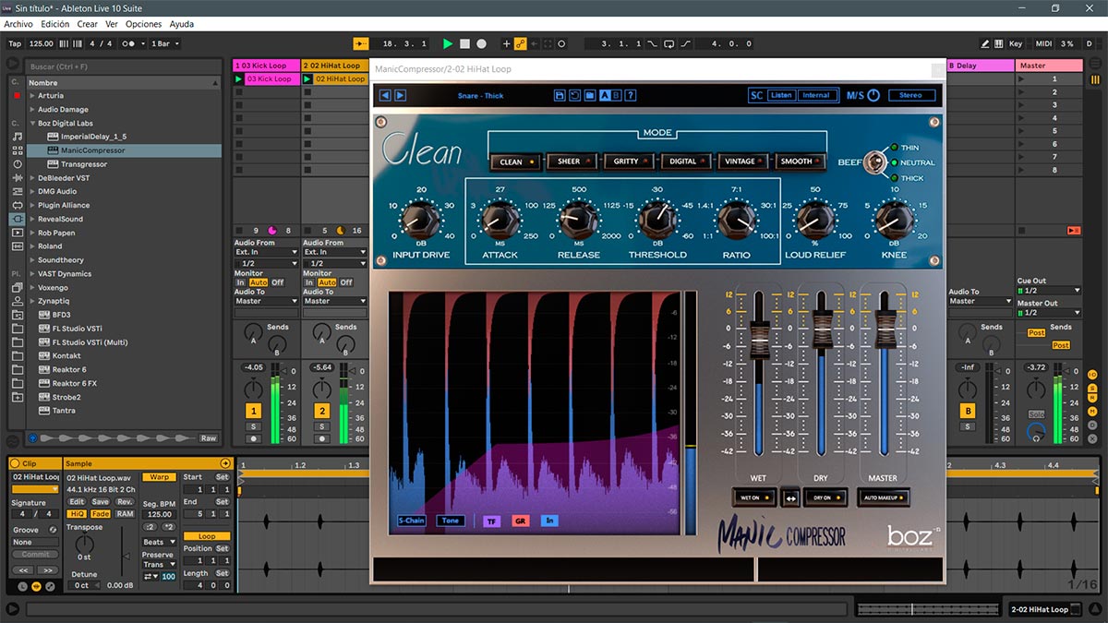This screenshot has width=1108, height=623.
Task: Open the Edición menu
Action: pyautogui.click(x=55, y=24)
